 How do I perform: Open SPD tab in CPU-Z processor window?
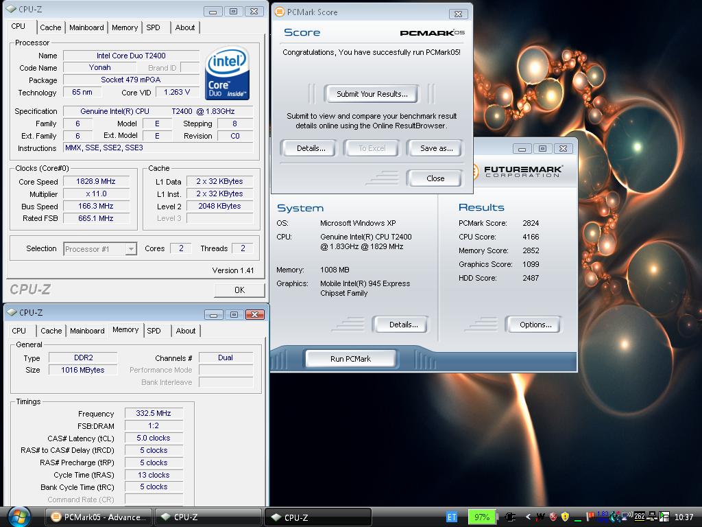(153, 27)
